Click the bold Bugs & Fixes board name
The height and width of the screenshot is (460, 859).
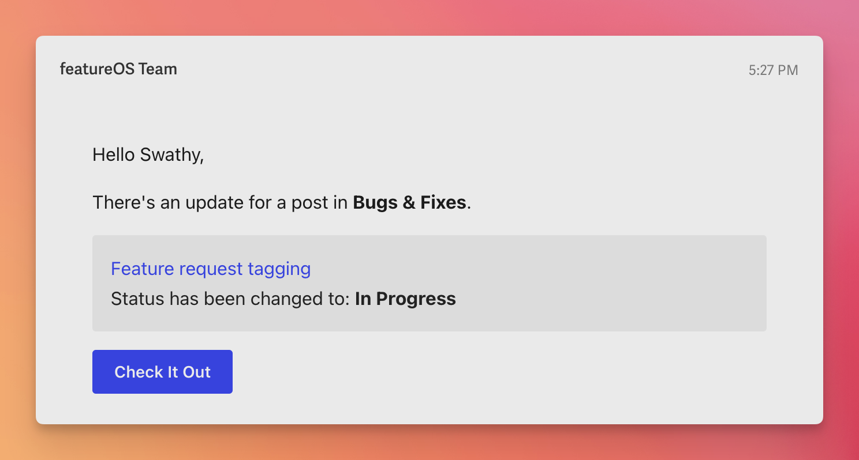pyautogui.click(x=409, y=202)
